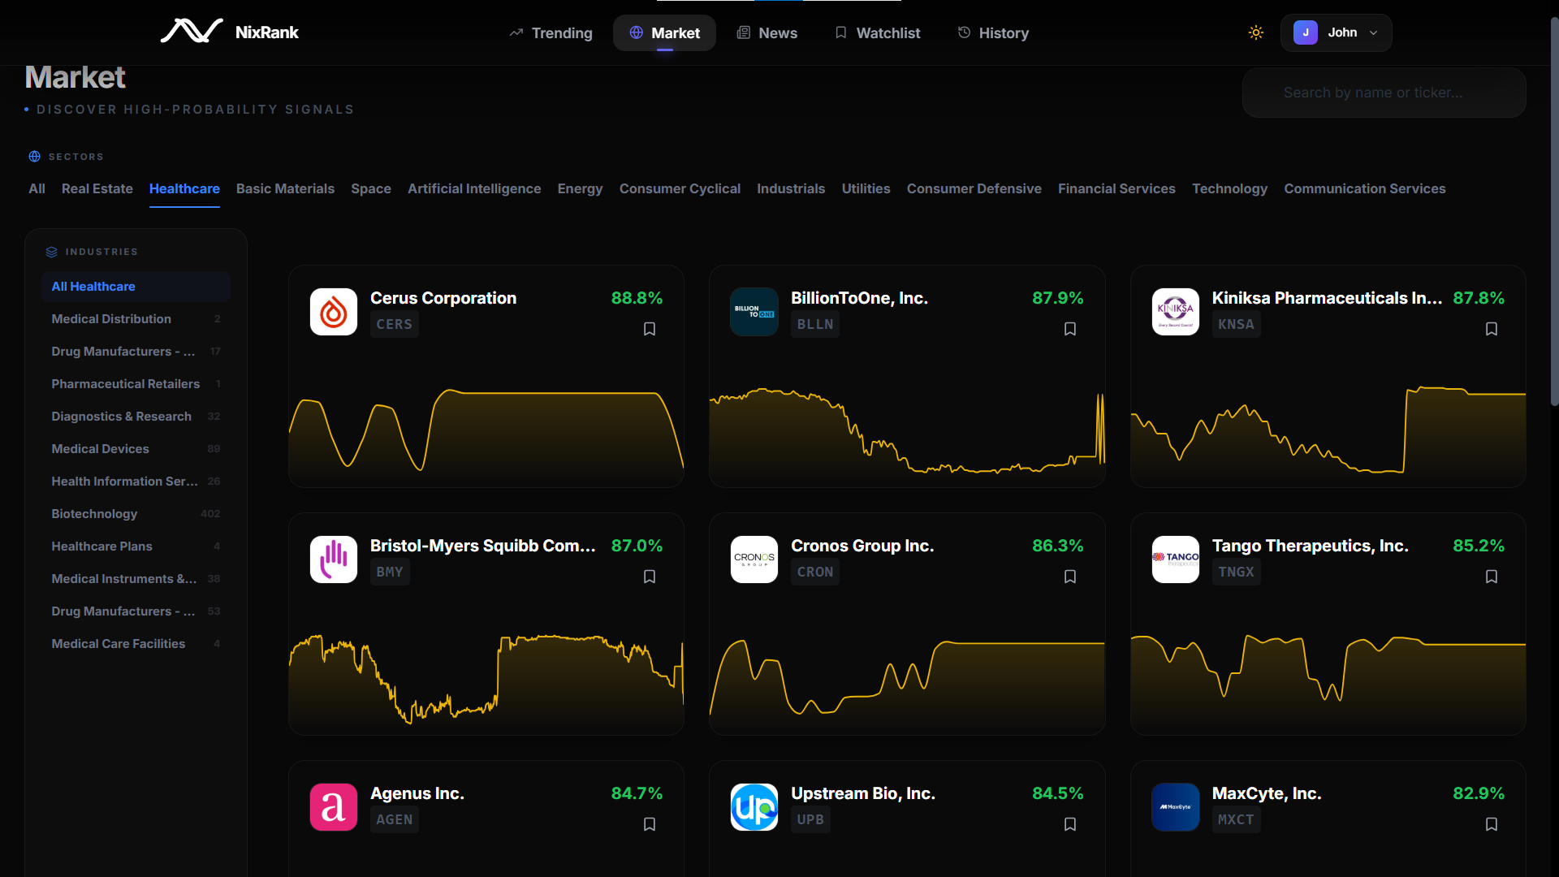1559x877 pixels.
Task: Click the Agenus Inc. logo
Action: (x=334, y=807)
